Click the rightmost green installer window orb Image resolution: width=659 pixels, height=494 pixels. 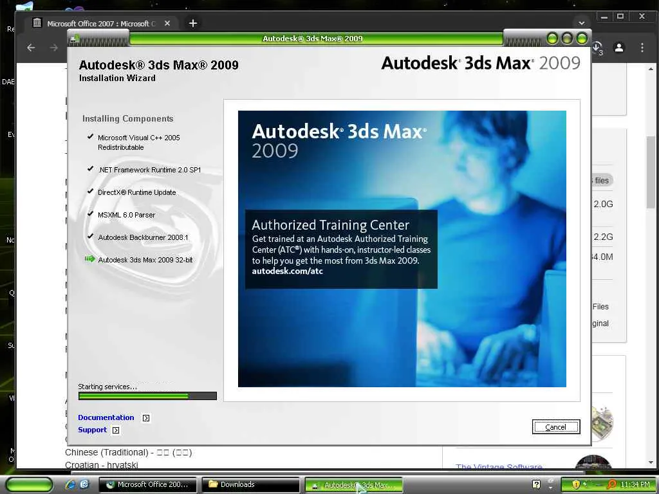(x=582, y=39)
